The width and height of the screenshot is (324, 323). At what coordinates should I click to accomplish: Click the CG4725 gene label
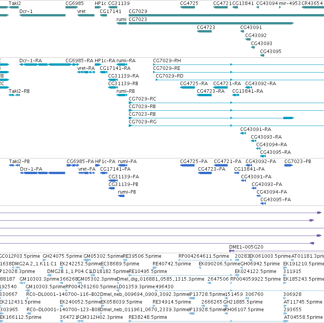[x=189, y=3]
